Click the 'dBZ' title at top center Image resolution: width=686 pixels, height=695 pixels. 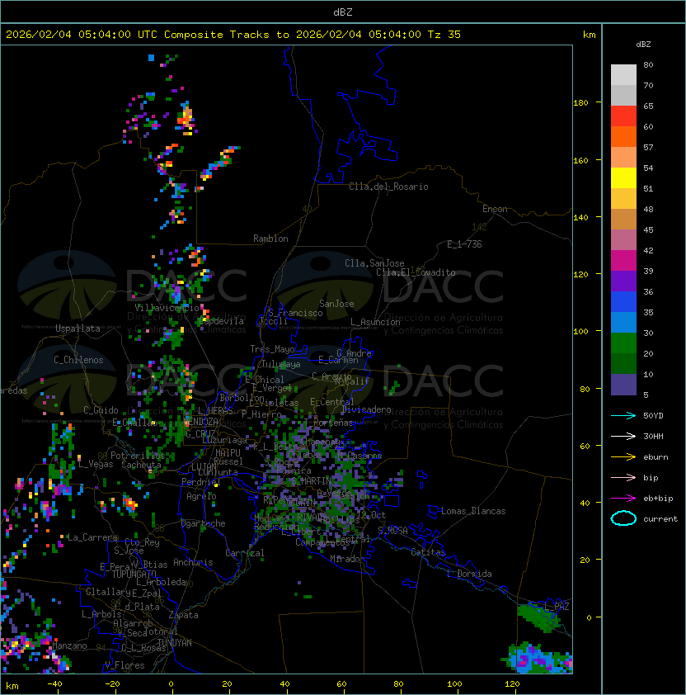coord(343,12)
